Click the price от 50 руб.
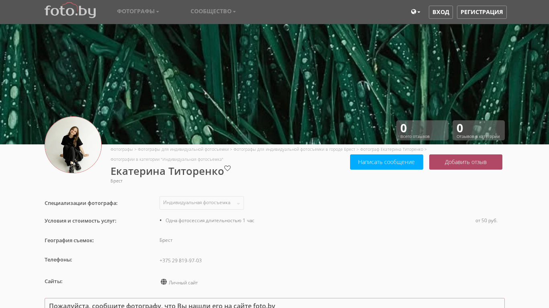This screenshot has width=549, height=308. pos(486,221)
